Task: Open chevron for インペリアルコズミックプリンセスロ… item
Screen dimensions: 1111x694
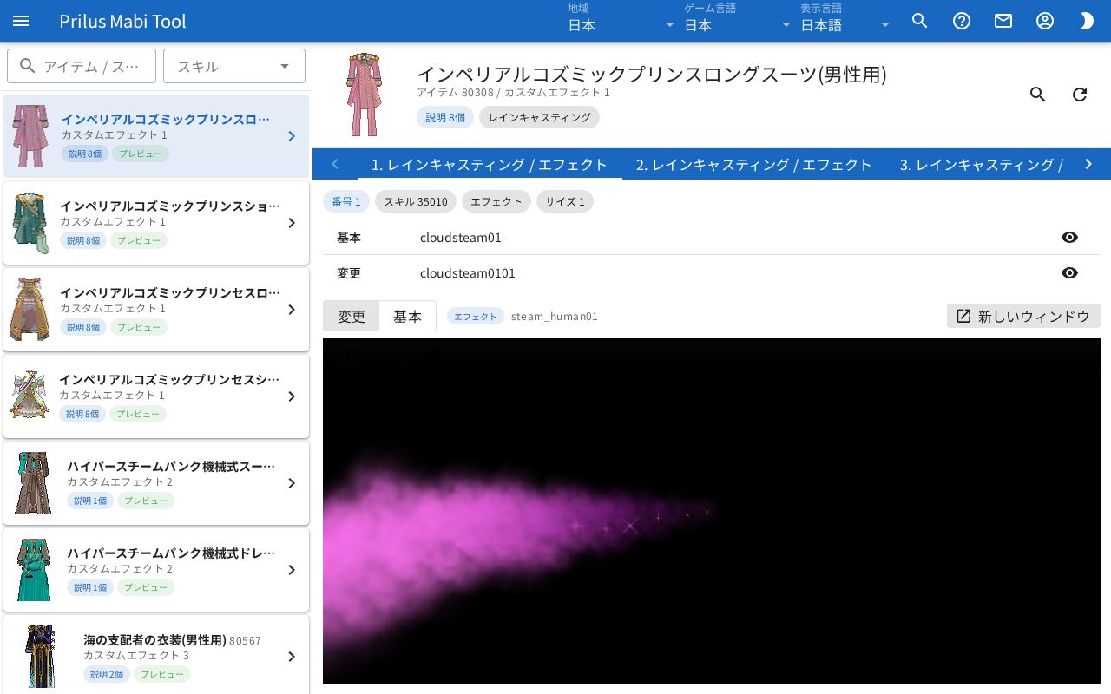Action: (292, 310)
